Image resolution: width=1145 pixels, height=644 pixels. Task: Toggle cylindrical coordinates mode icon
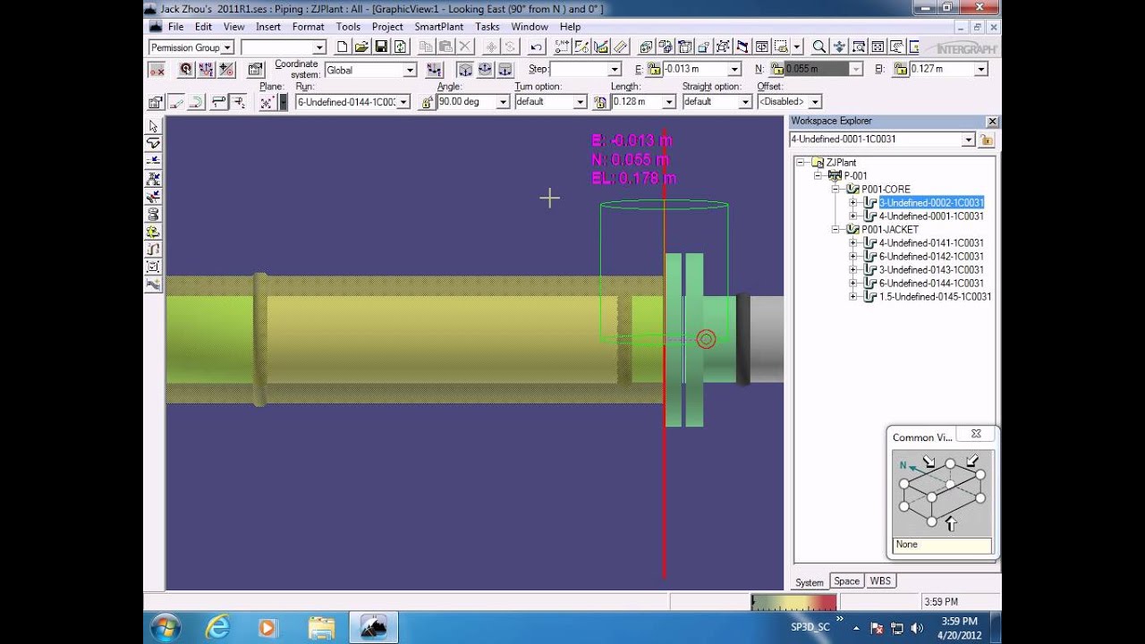point(505,70)
